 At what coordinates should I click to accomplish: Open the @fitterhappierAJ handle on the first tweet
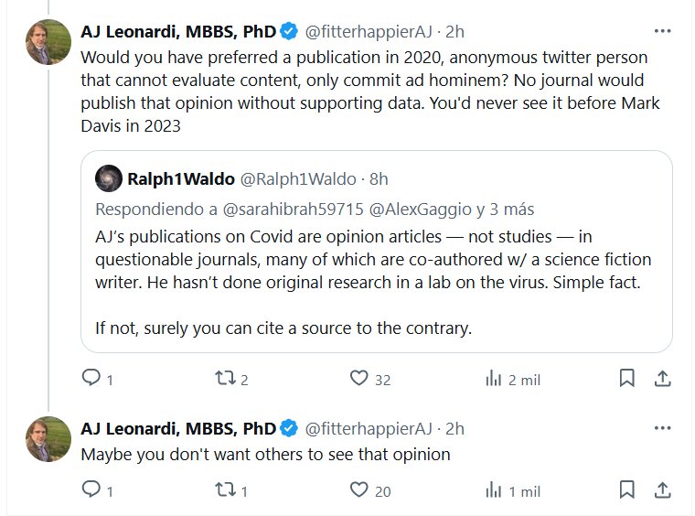point(368,32)
